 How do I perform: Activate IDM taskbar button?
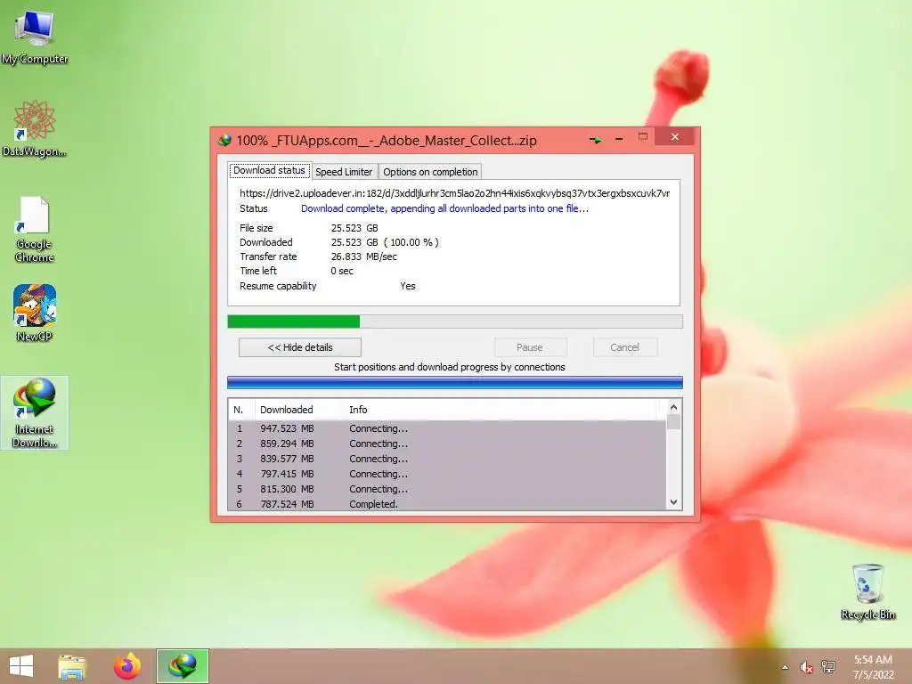pos(182,666)
